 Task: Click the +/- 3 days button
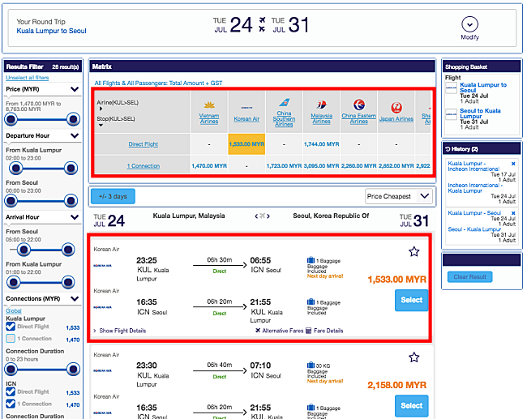tap(113, 196)
